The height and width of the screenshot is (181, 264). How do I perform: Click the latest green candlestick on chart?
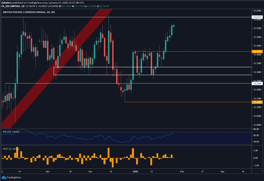click(x=174, y=26)
